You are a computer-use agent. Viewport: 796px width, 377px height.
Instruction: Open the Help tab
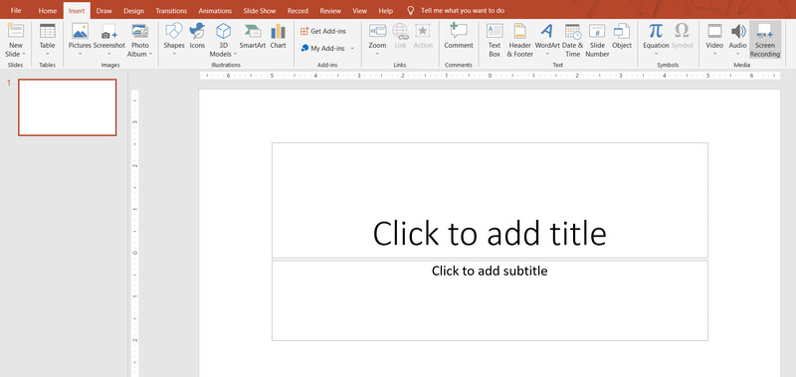tap(386, 11)
